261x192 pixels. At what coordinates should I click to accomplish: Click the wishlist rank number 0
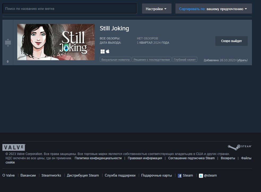click(x=8, y=62)
